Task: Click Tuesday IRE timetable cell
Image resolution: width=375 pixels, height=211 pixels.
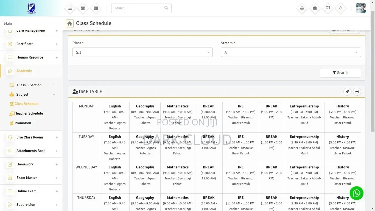Action: (x=241, y=148)
